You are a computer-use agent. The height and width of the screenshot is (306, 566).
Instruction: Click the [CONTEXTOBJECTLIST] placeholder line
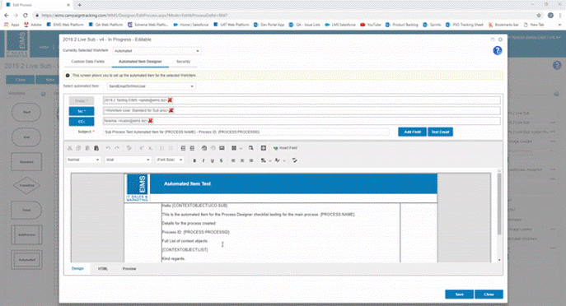tap(185, 250)
